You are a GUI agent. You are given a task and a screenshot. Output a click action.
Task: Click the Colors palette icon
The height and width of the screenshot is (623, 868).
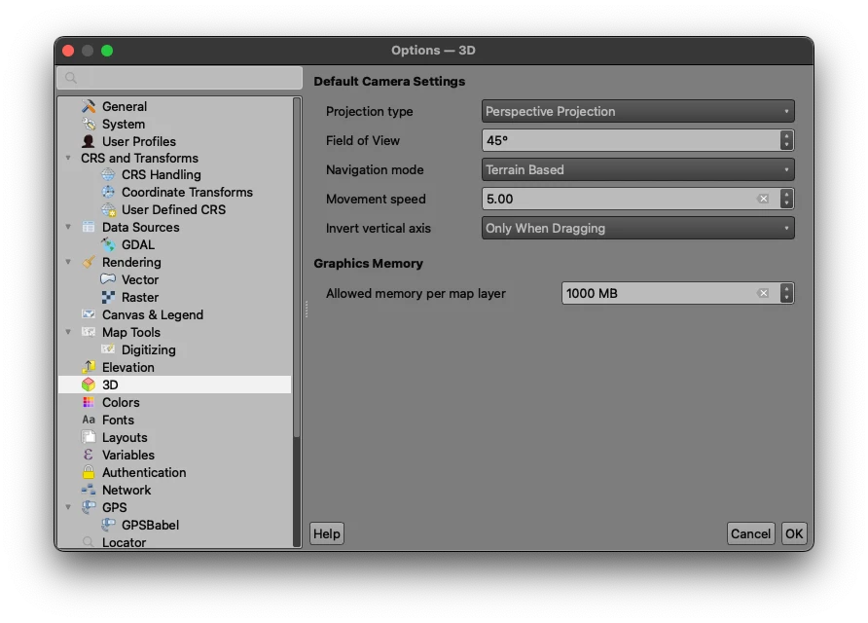tap(89, 402)
